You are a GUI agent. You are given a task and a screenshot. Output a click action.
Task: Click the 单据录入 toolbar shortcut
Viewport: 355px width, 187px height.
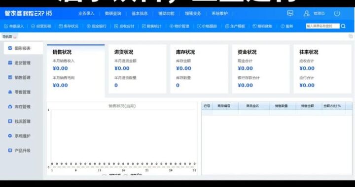14,26
